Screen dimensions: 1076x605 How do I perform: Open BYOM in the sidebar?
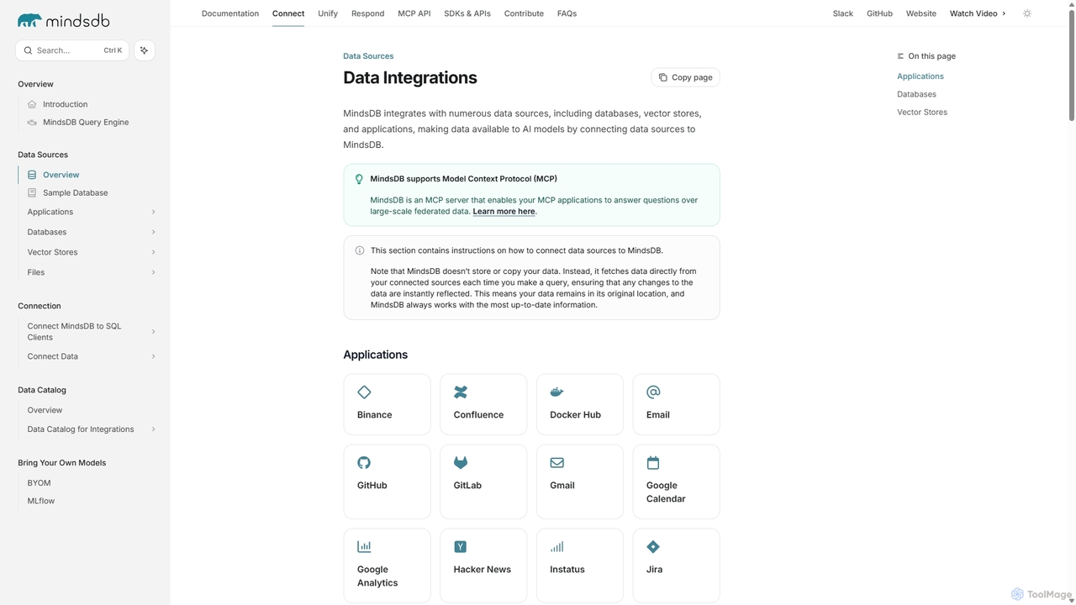[x=39, y=483]
